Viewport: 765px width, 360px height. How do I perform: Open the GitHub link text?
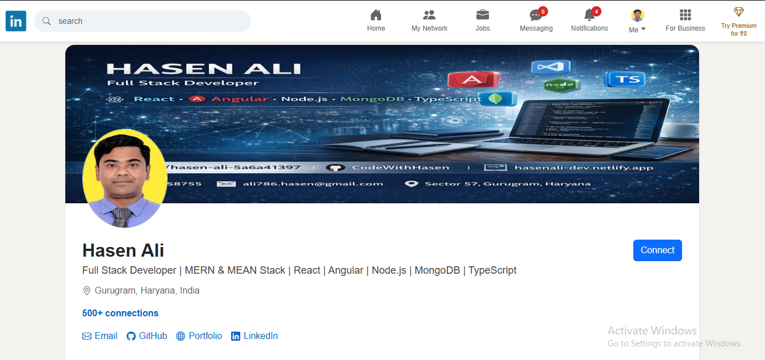coord(153,336)
